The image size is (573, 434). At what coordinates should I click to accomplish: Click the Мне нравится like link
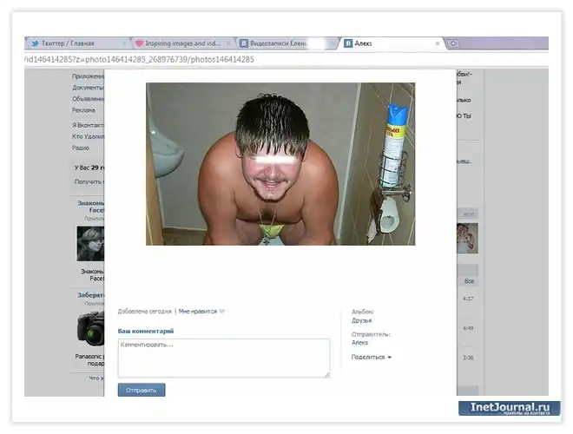197,311
